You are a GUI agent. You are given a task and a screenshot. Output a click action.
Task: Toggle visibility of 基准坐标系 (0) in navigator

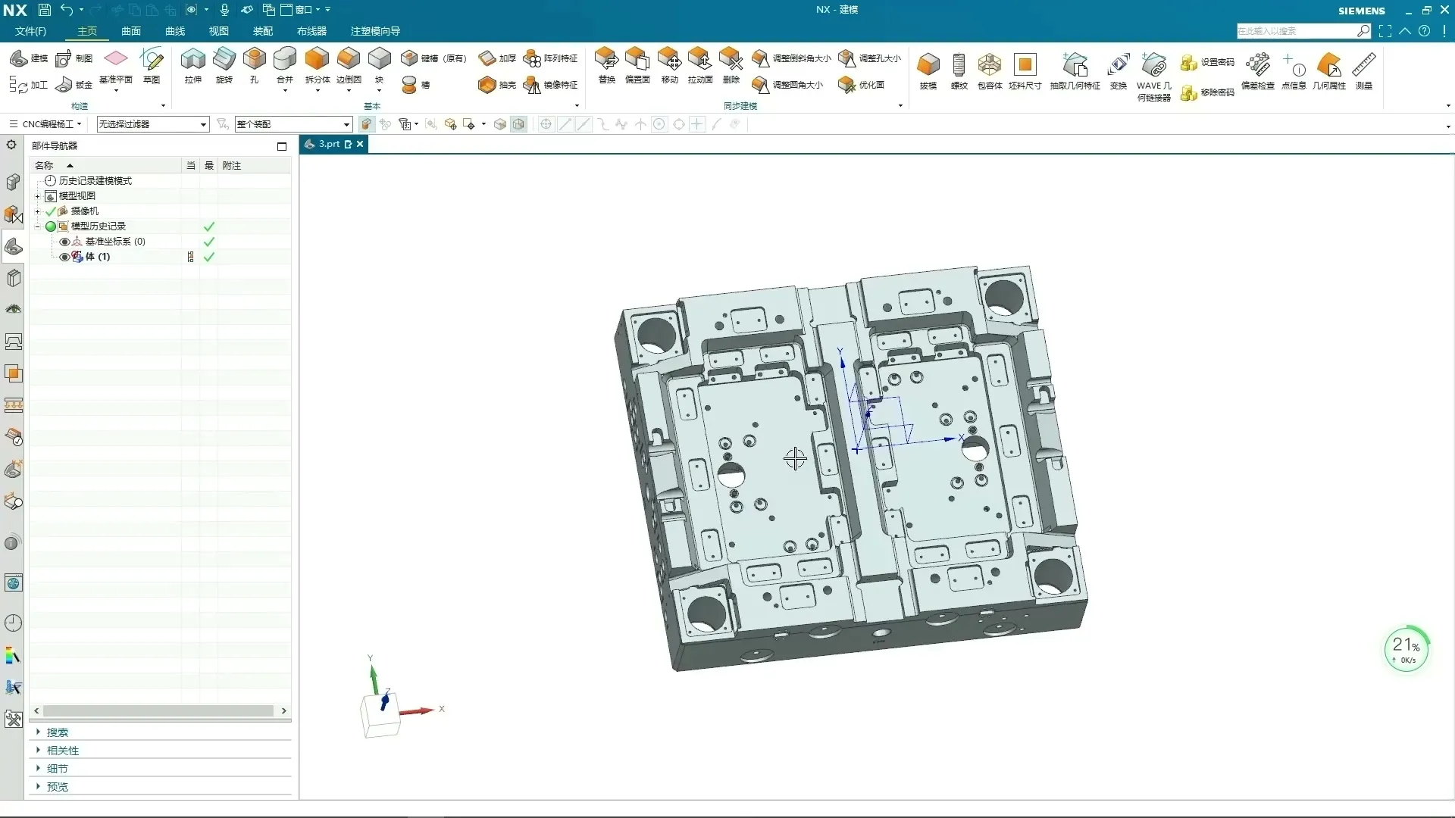[64, 241]
